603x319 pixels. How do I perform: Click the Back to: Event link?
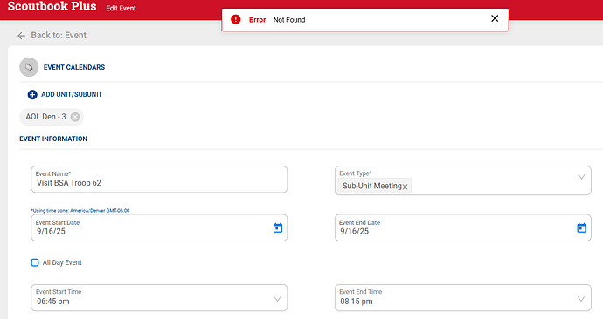[59, 35]
